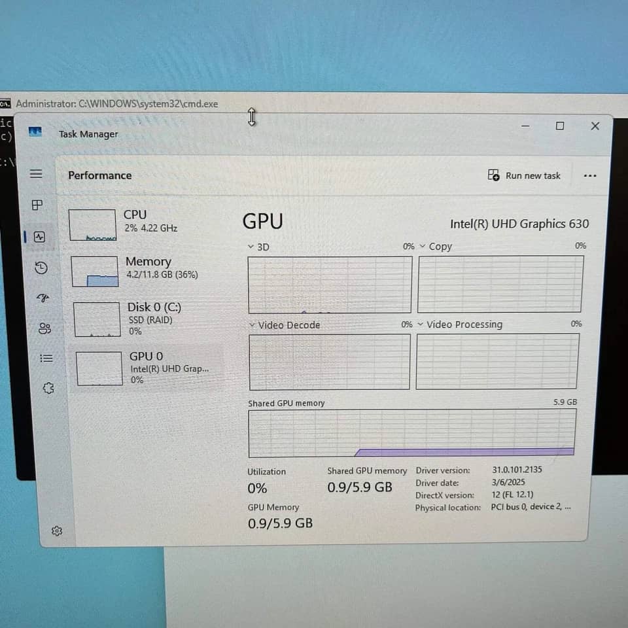Open the Processes page icon in sidebar

coord(37,205)
